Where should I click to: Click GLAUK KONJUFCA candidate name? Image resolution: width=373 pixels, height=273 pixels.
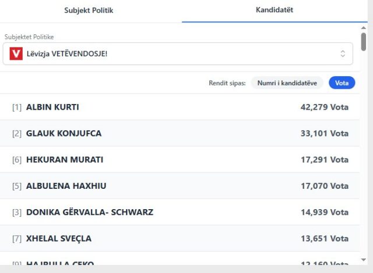[x=64, y=134]
